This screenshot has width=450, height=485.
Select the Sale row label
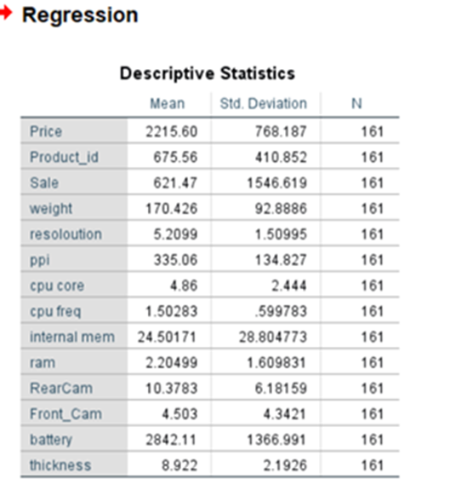44,182
